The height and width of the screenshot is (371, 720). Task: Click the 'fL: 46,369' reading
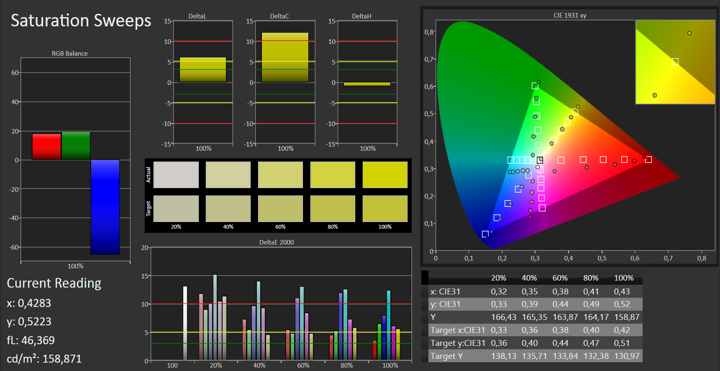point(31,340)
